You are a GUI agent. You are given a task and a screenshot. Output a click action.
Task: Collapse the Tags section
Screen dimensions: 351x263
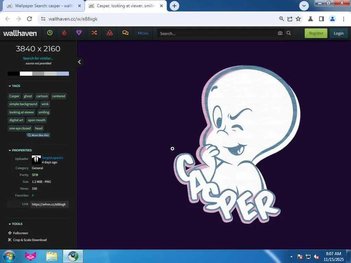coord(14,86)
